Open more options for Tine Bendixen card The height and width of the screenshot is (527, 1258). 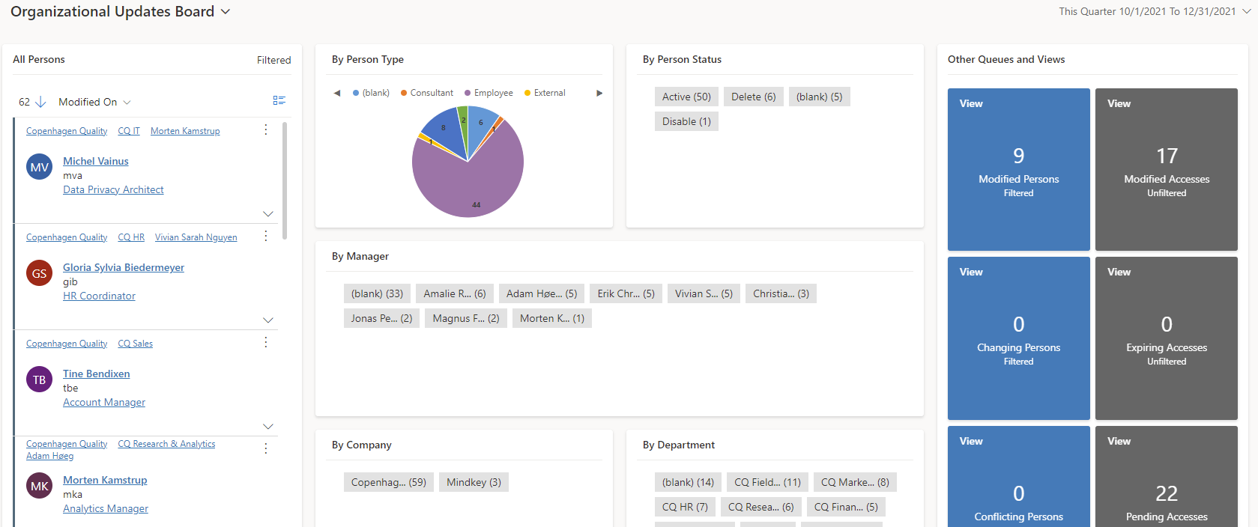click(265, 343)
